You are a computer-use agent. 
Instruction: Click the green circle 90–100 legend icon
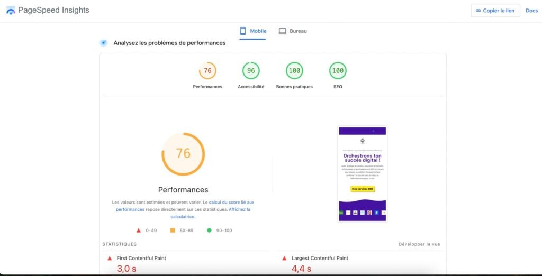[209, 231]
